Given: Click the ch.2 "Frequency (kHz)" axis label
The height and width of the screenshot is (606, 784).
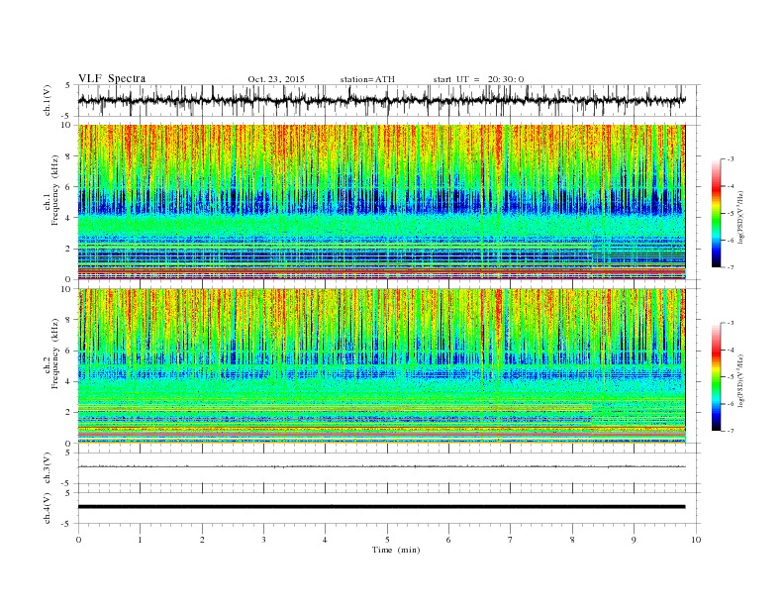Looking at the screenshot, I should coord(55,353).
